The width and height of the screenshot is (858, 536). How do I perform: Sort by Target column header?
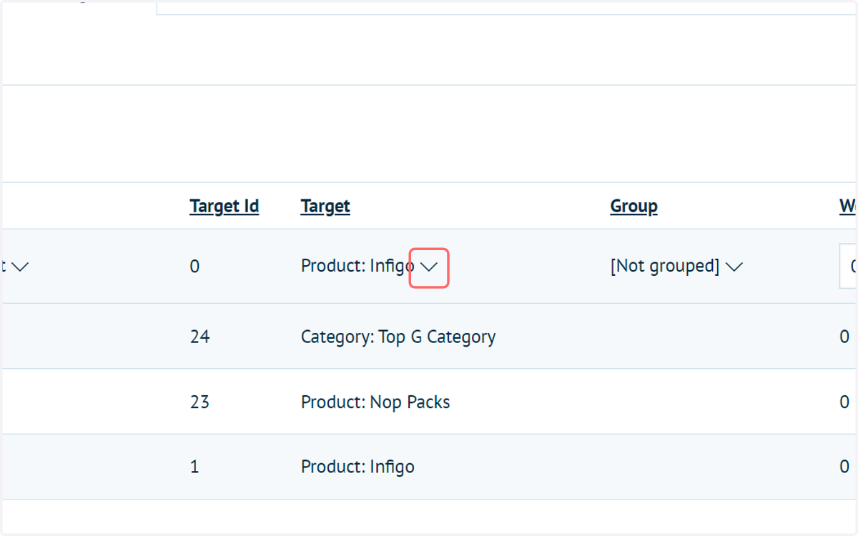[325, 207]
